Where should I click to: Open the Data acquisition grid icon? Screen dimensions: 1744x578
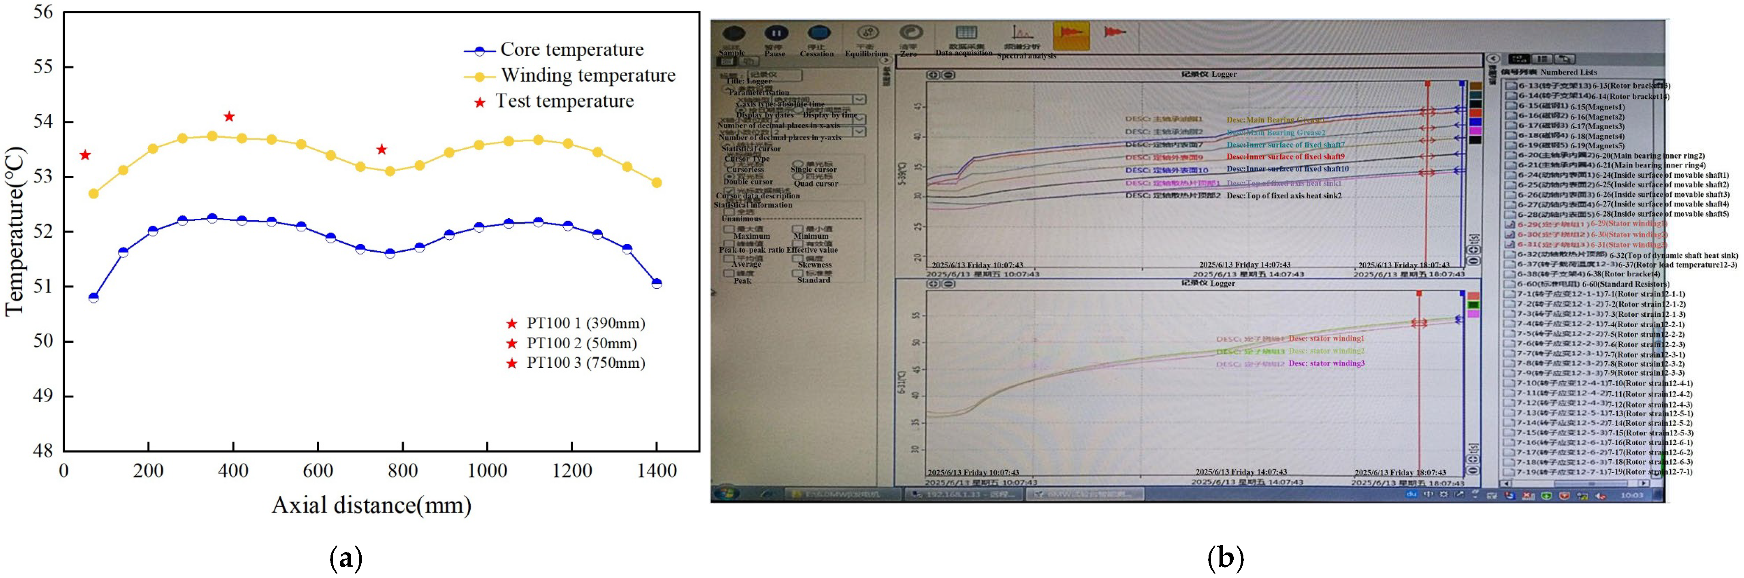coord(966,33)
